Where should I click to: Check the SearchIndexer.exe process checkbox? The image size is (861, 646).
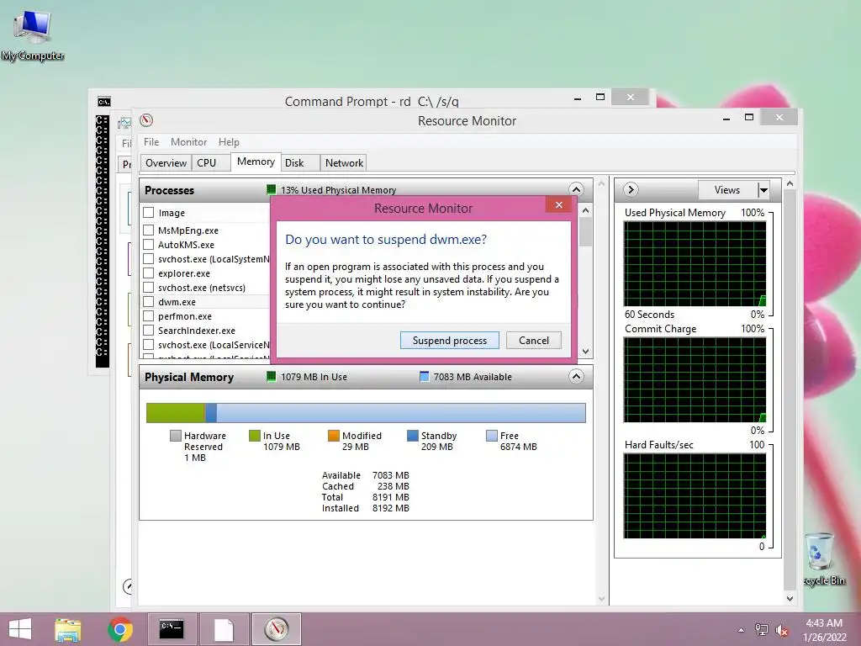148,330
